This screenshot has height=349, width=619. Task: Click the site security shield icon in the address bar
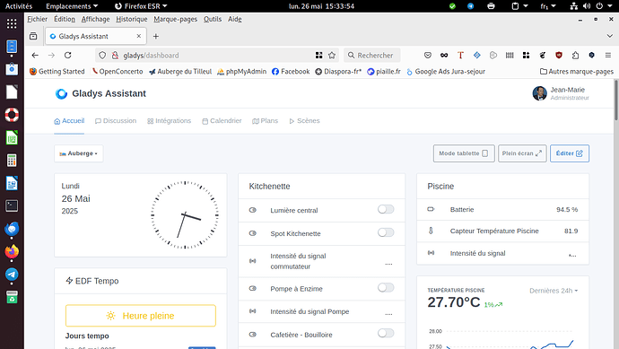coord(102,56)
